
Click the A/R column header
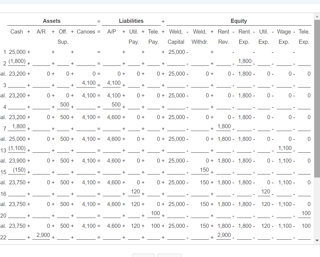point(41,32)
